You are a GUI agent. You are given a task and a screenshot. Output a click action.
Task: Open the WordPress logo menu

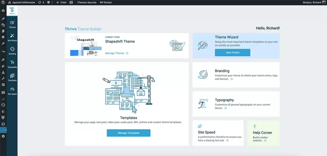point(3,3)
